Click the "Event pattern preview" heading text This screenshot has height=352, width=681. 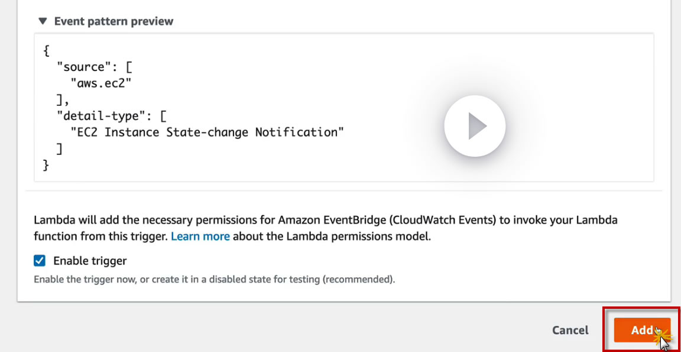click(x=113, y=21)
